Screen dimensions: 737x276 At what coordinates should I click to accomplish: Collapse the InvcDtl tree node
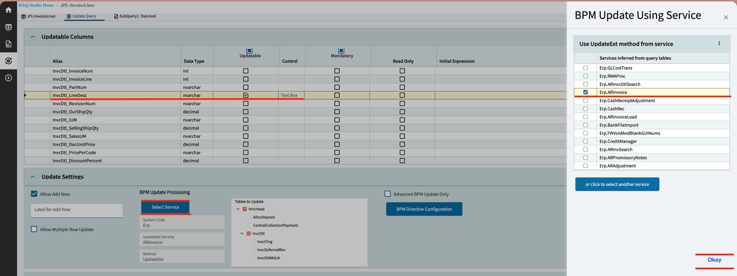pyautogui.click(x=242, y=234)
